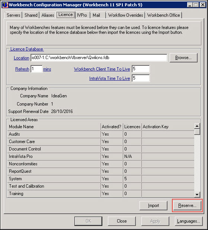The height and width of the screenshot is (230, 208).
Task: Open the Mail tab
Action: coord(96,15)
